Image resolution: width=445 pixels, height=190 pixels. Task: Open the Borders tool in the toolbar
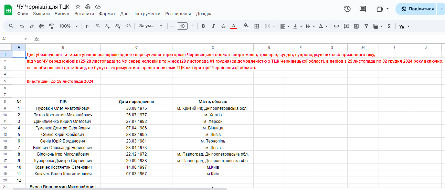point(257,26)
